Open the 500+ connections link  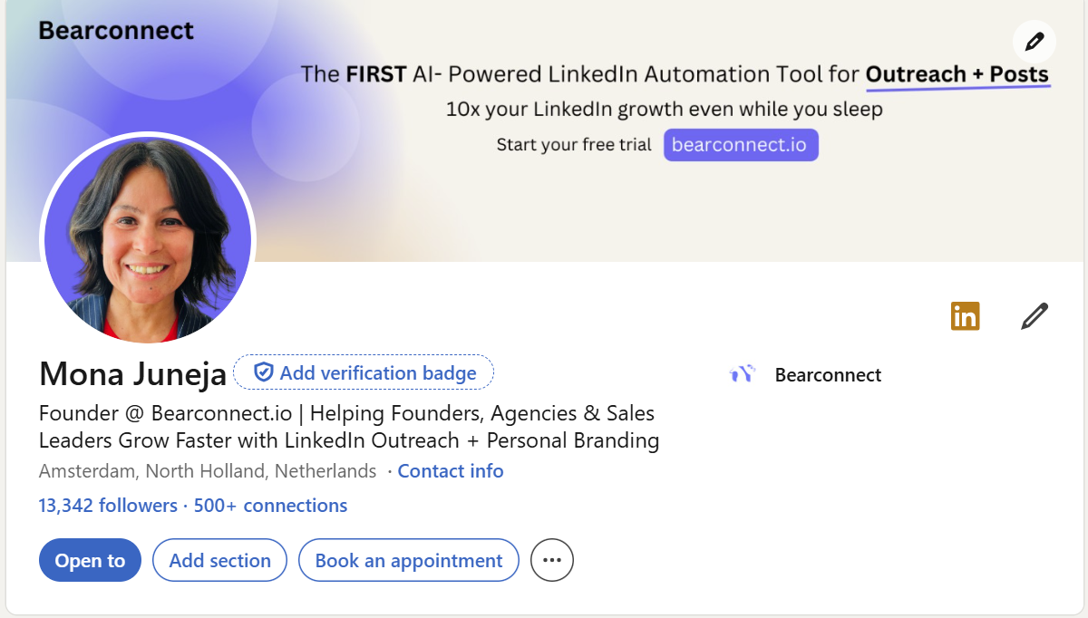tap(270, 506)
